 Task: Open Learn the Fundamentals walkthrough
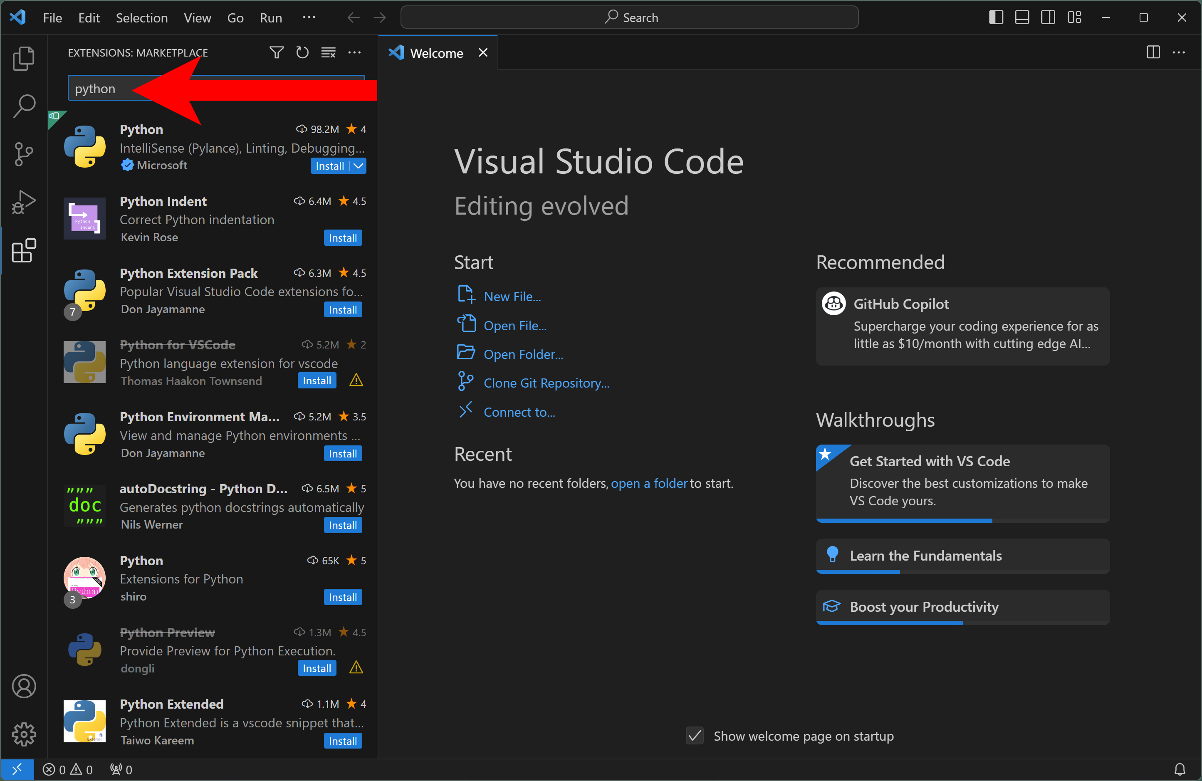[x=962, y=556]
